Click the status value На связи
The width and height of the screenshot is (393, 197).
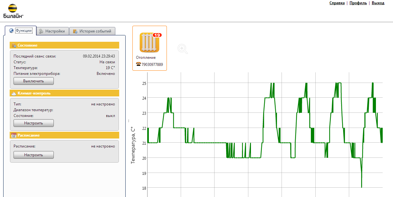point(107,62)
